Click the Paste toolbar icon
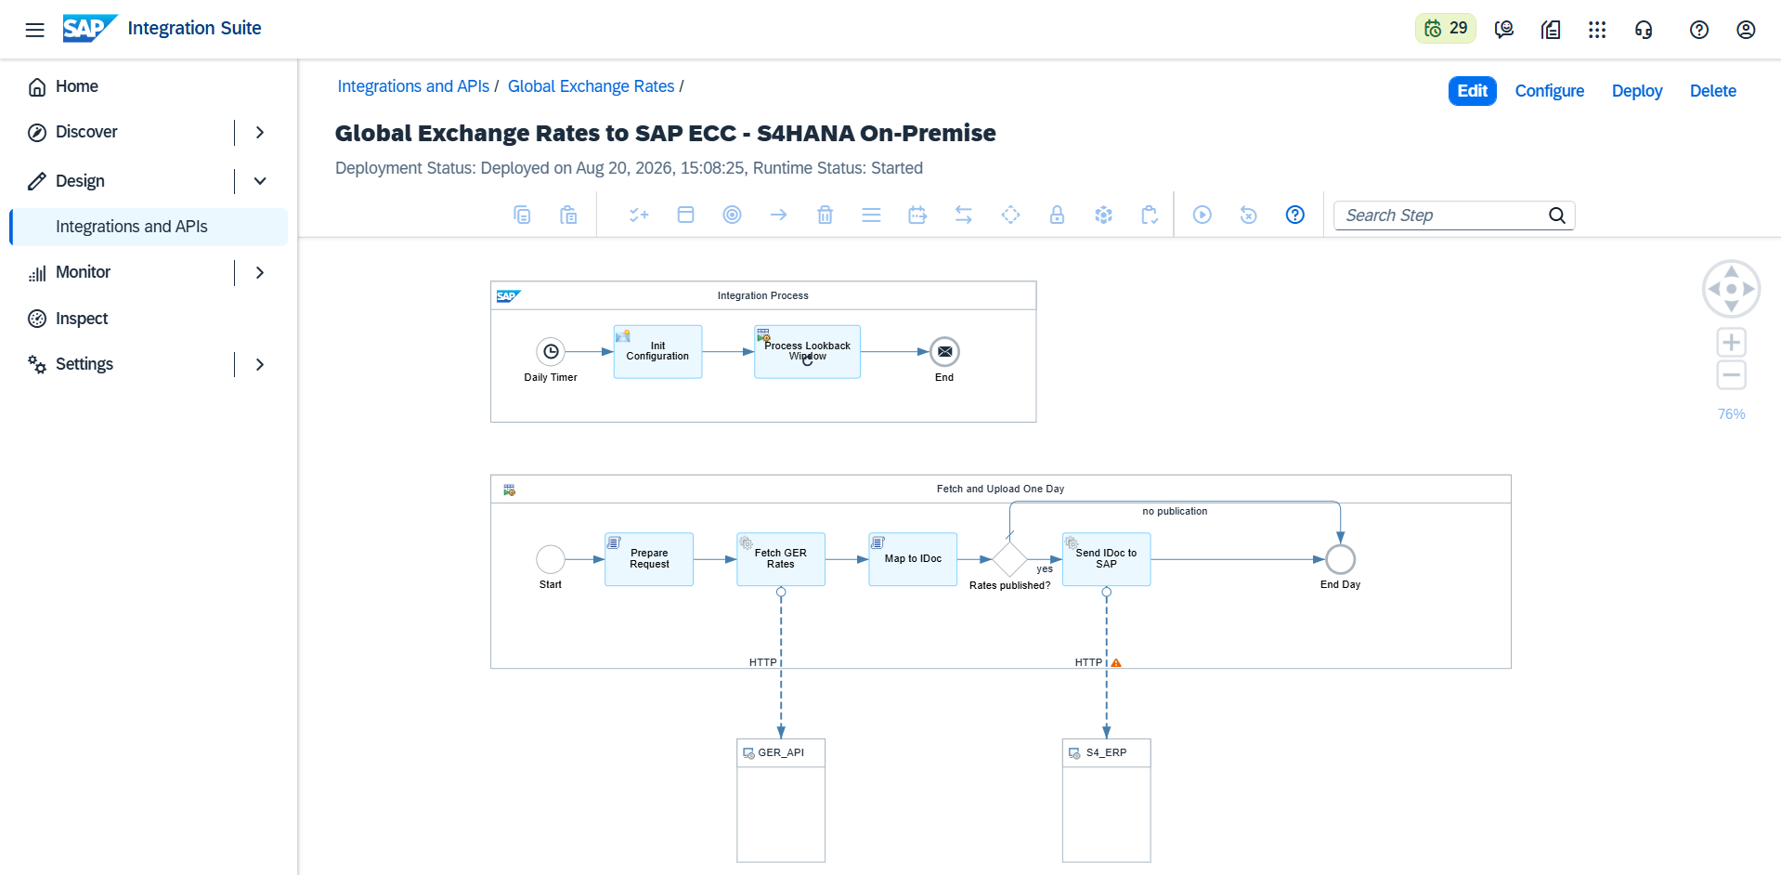 (568, 215)
